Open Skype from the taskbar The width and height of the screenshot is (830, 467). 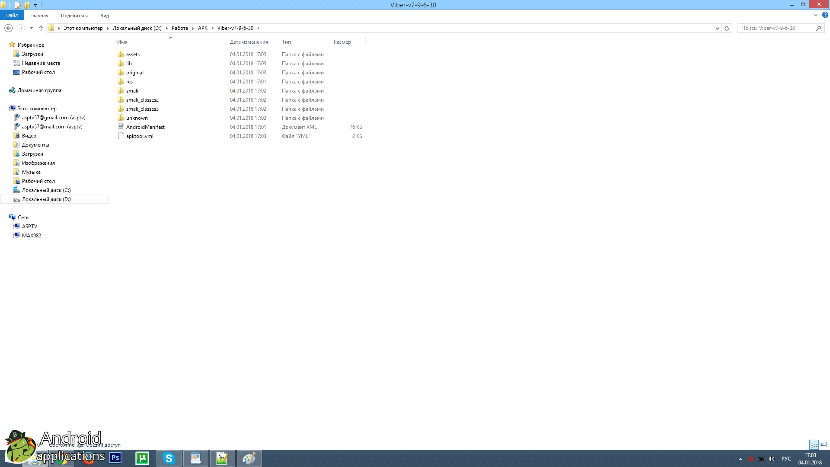(x=169, y=458)
